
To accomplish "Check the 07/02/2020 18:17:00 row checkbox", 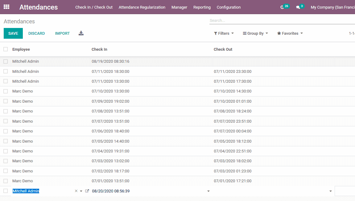I will tap(6, 171).
